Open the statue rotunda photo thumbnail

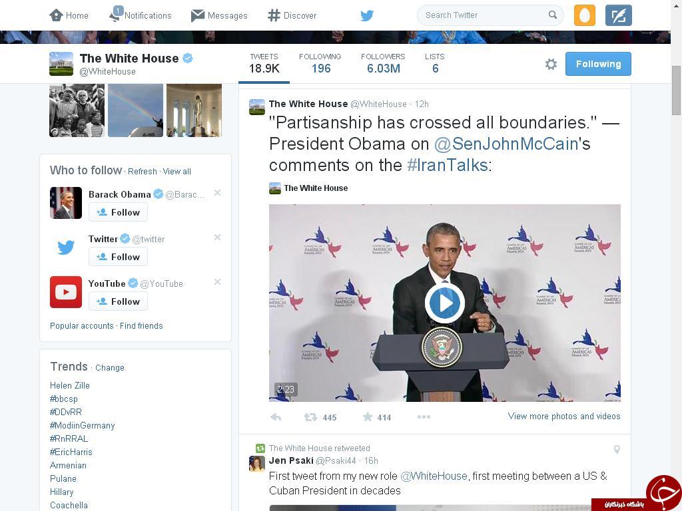pos(194,110)
